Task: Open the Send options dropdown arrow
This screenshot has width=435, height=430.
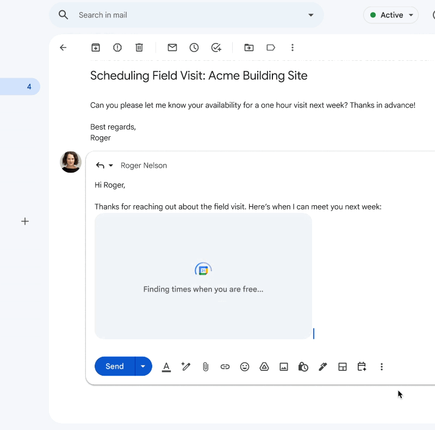Action: click(142, 366)
